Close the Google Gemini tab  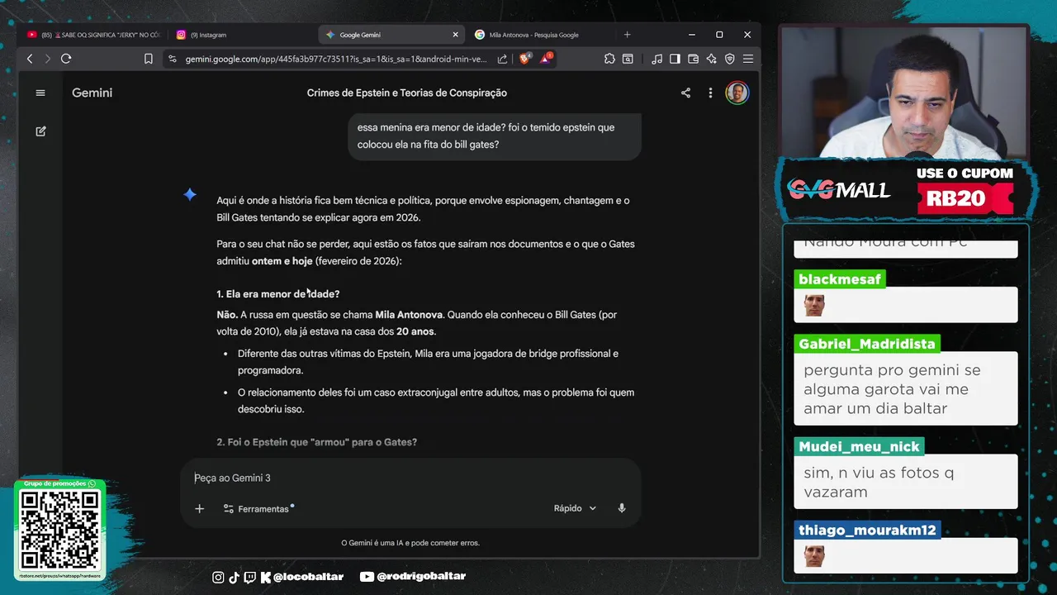coord(455,35)
